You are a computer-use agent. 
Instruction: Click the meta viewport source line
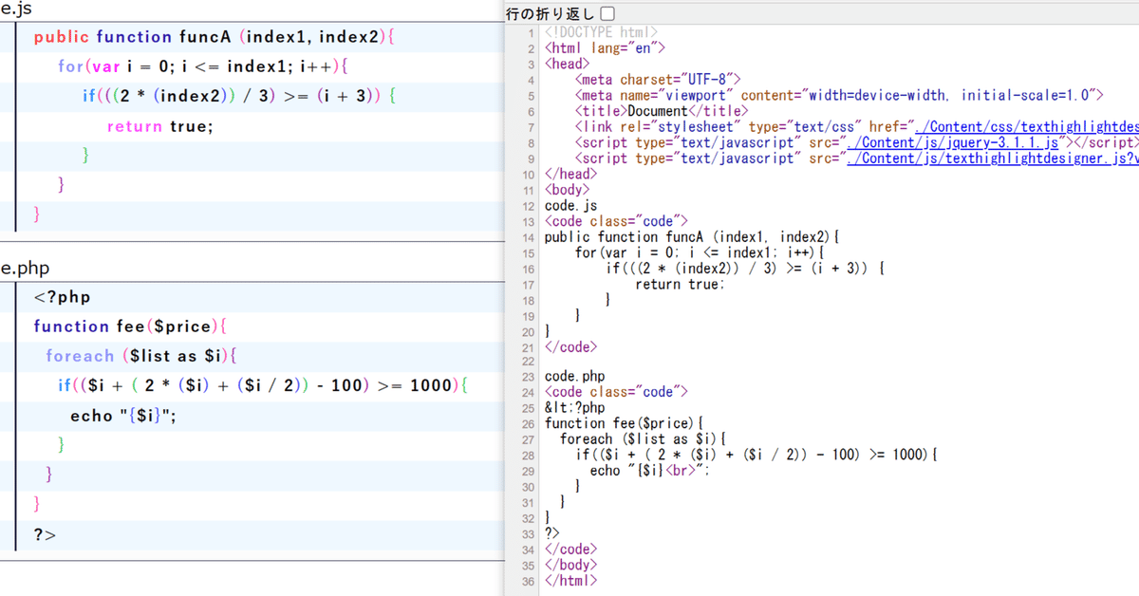841,95
